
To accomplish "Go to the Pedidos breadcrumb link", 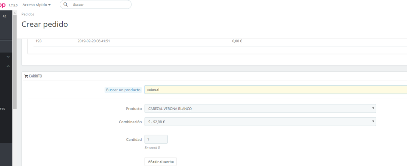I will point(28,14).
